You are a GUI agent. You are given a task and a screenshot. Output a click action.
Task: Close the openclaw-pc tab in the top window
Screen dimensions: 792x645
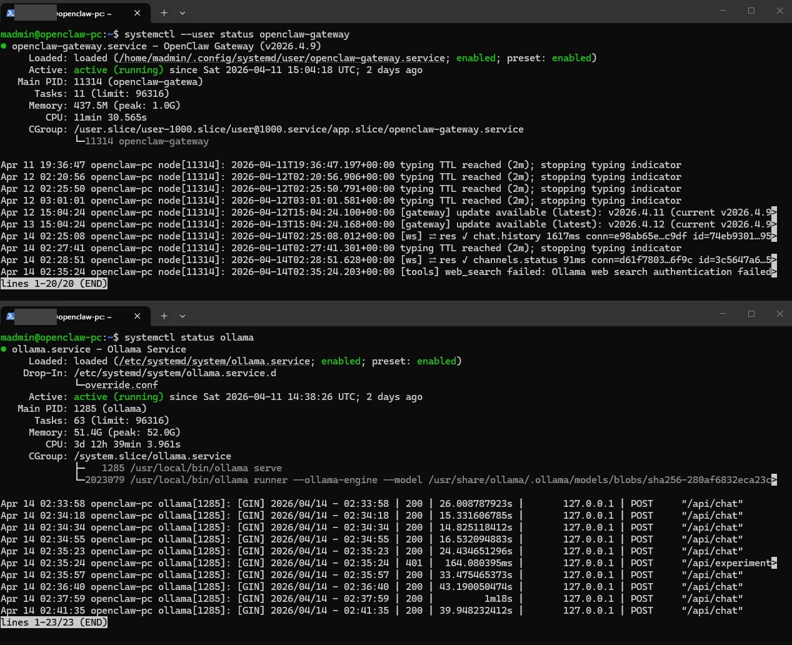coord(136,12)
